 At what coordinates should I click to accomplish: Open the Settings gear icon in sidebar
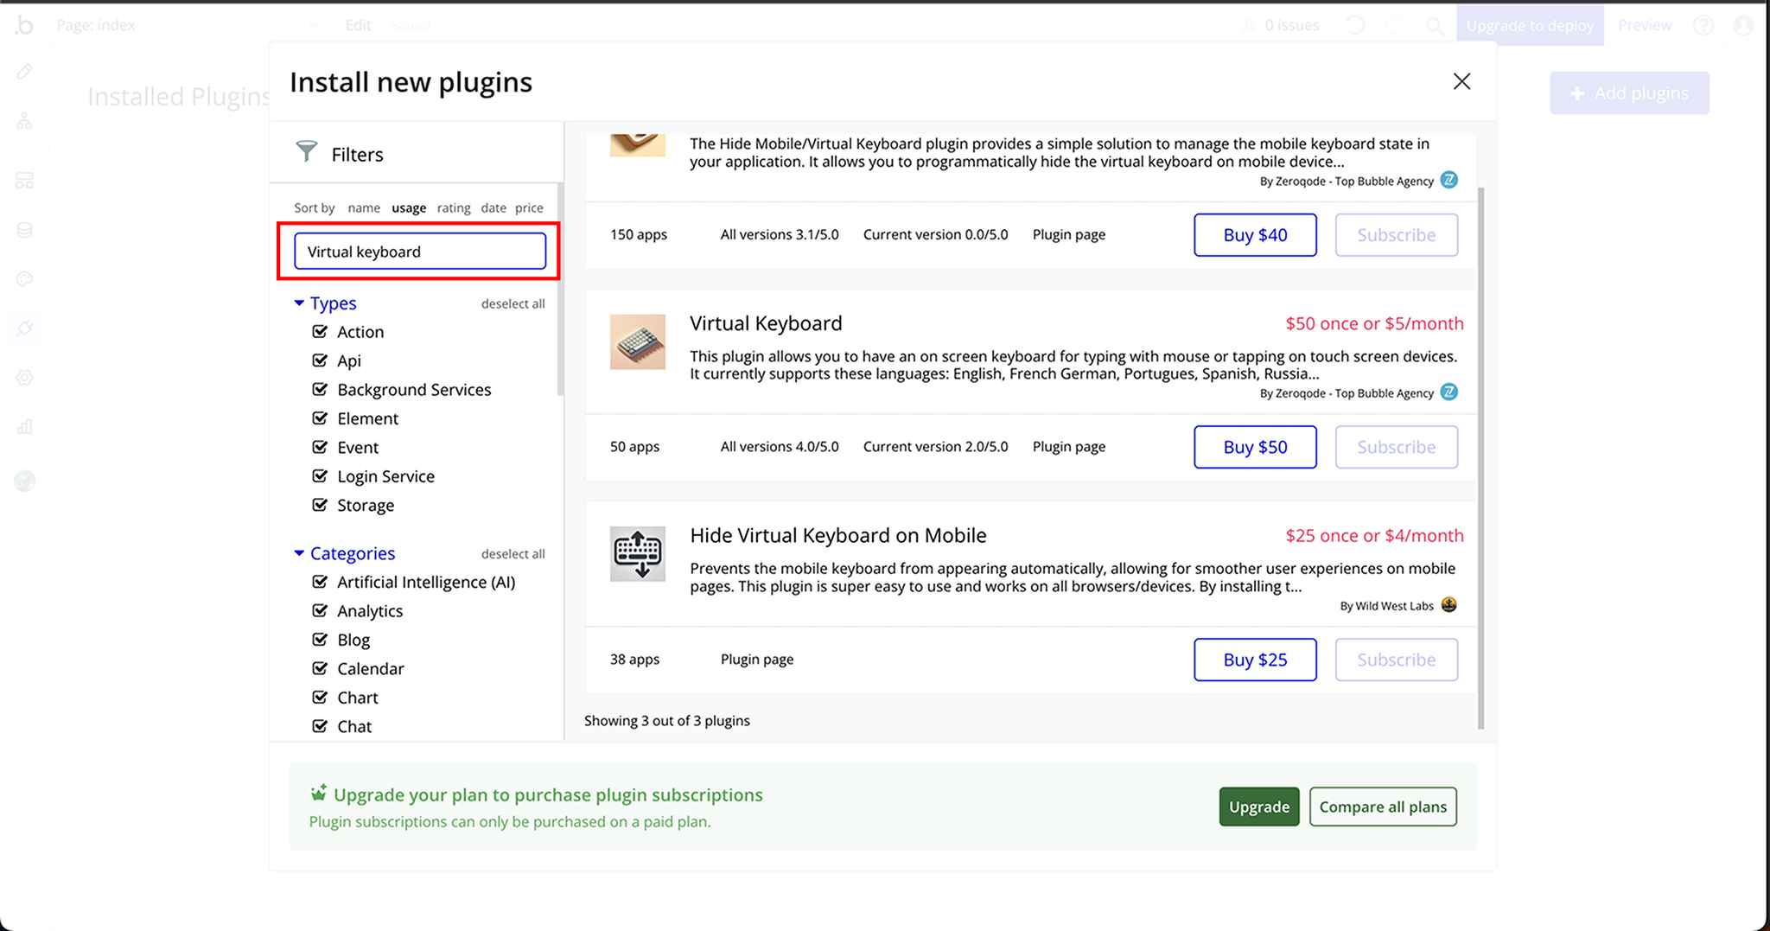25,378
